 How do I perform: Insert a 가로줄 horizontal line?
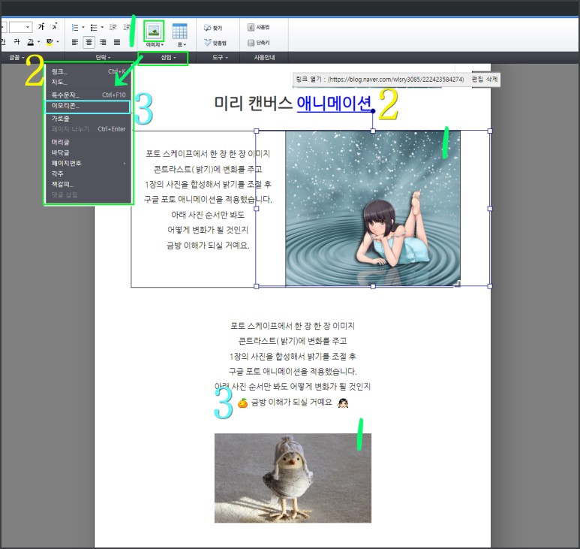click(x=88, y=119)
